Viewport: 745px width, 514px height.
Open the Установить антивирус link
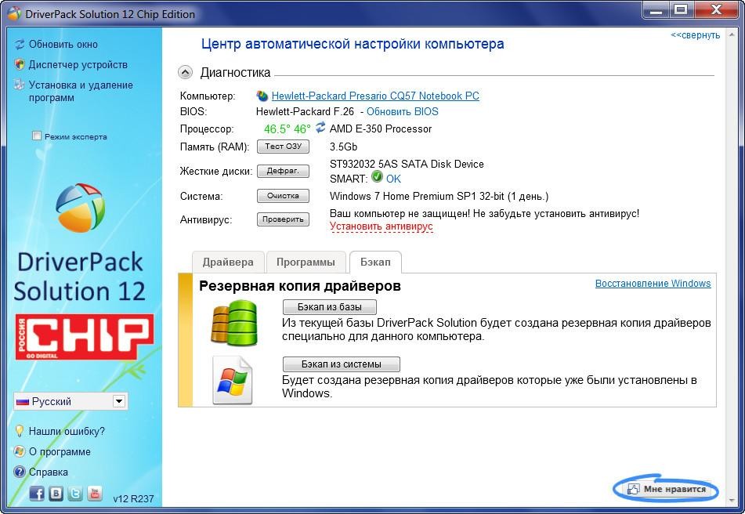pos(381,226)
